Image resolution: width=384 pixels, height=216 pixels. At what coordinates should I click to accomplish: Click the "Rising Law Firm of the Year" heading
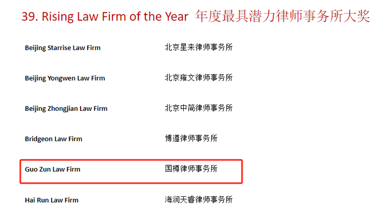[115, 17]
